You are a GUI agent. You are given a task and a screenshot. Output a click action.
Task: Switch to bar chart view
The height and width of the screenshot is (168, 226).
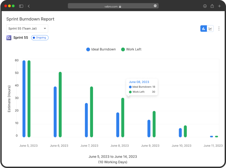point(204,29)
